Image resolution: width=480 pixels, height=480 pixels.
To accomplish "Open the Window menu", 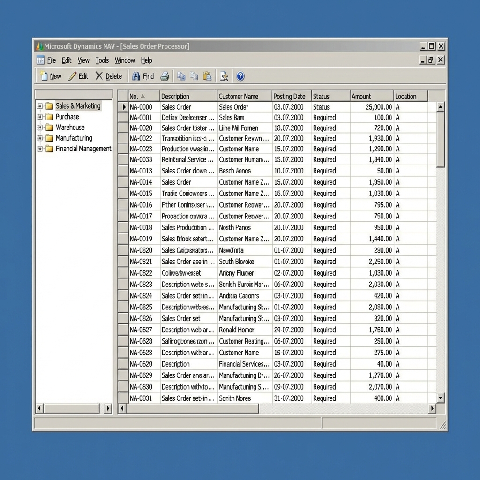I will pos(125,60).
